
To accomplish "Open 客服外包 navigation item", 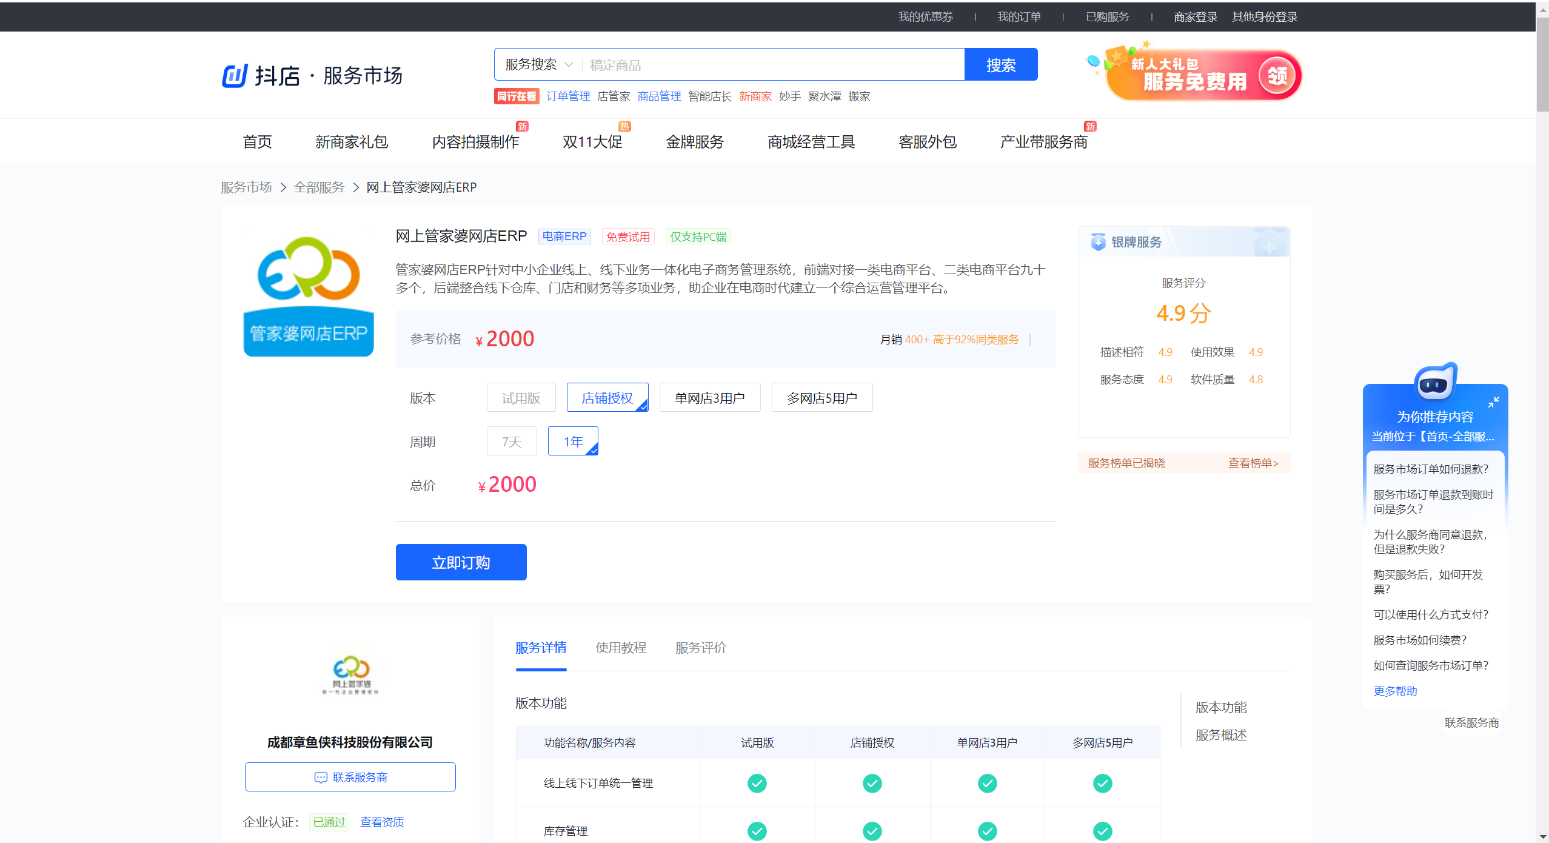I will pos(928,142).
